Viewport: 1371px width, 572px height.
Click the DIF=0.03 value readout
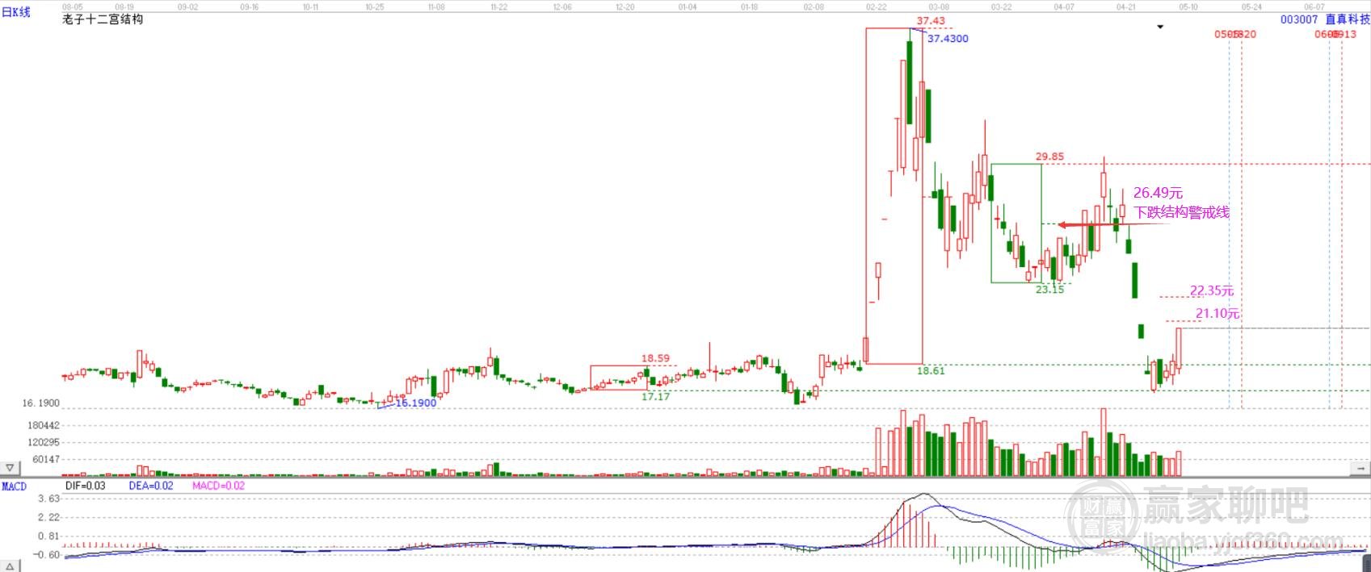coord(85,486)
